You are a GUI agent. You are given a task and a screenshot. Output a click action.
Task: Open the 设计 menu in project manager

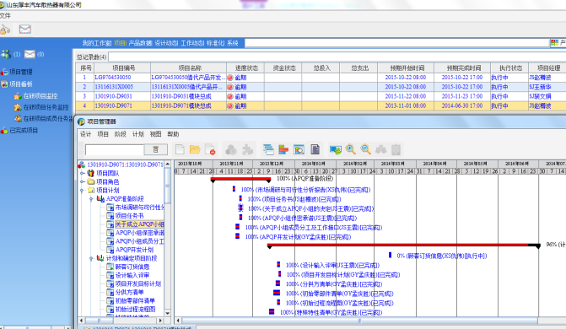point(85,134)
